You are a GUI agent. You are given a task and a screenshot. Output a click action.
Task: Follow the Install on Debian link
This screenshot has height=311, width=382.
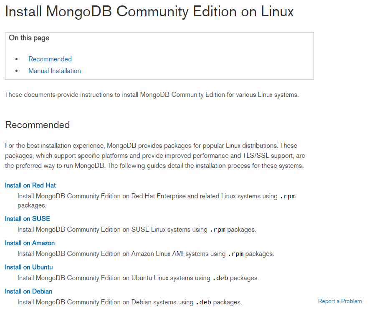coord(29,291)
